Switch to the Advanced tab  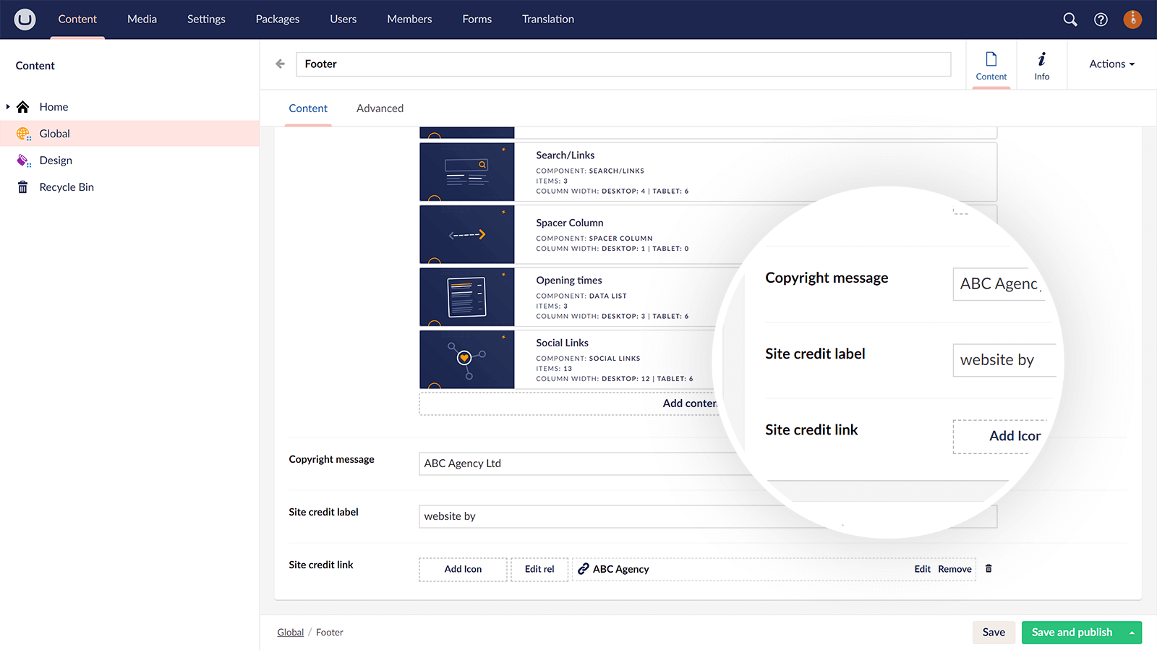[x=380, y=108]
